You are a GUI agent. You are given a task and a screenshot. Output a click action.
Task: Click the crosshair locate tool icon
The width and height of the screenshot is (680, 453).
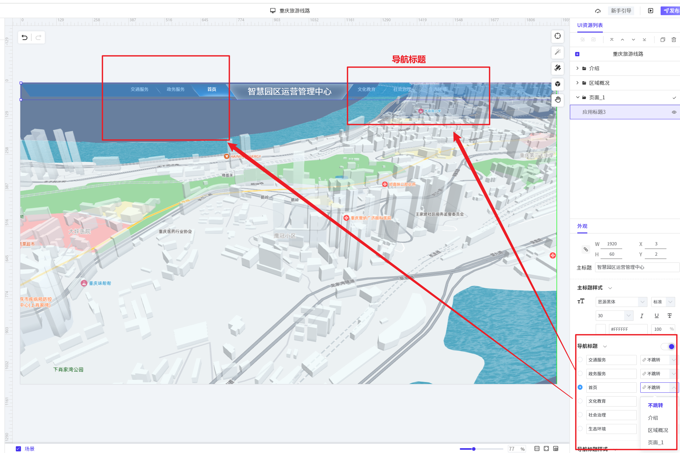click(558, 36)
